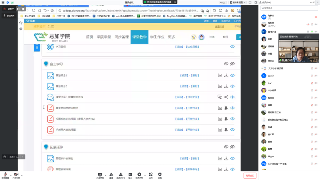Click the browser address bar URL
Viewport: 320px width, 180px height.
point(130,11)
